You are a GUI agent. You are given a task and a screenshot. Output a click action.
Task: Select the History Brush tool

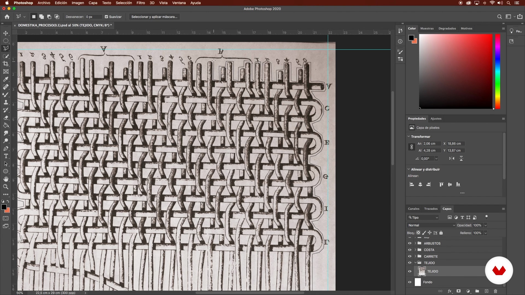6,110
